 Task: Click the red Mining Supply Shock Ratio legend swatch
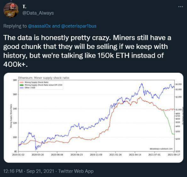point(22,82)
